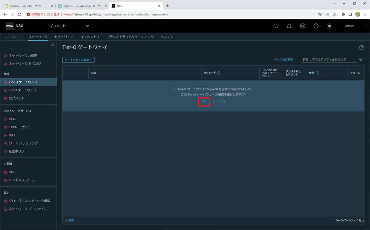Click the すべてを非表示 link
370x230 pixels.
[284, 60]
